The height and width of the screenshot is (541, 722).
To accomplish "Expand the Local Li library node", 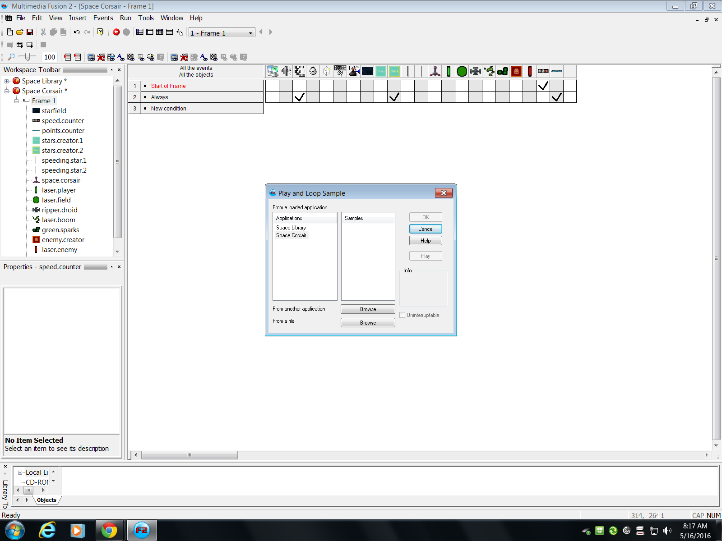I will (x=20, y=472).
